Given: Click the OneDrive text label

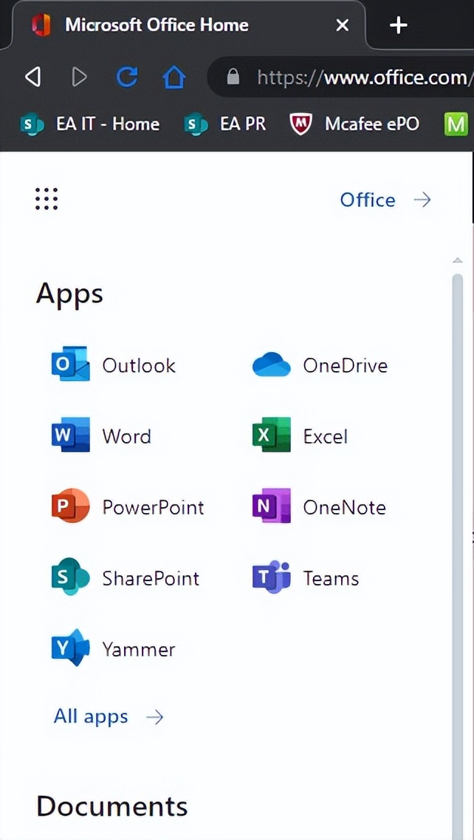Looking at the screenshot, I should coord(345,365).
